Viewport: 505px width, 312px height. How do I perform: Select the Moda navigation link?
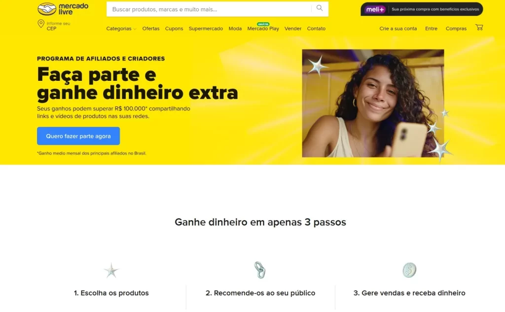pyautogui.click(x=235, y=29)
